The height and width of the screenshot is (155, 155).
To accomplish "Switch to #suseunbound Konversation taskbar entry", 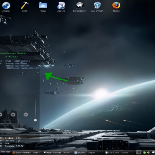I will tap(58, 153).
